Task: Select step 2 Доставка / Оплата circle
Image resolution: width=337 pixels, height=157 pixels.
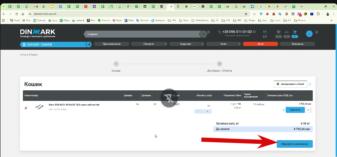Action: tap(219, 64)
